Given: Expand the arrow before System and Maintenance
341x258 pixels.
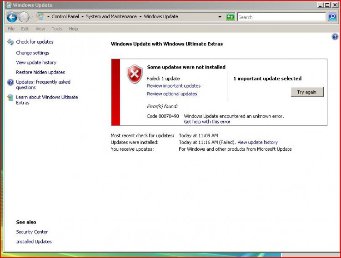Looking at the screenshot, I should 82,17.
